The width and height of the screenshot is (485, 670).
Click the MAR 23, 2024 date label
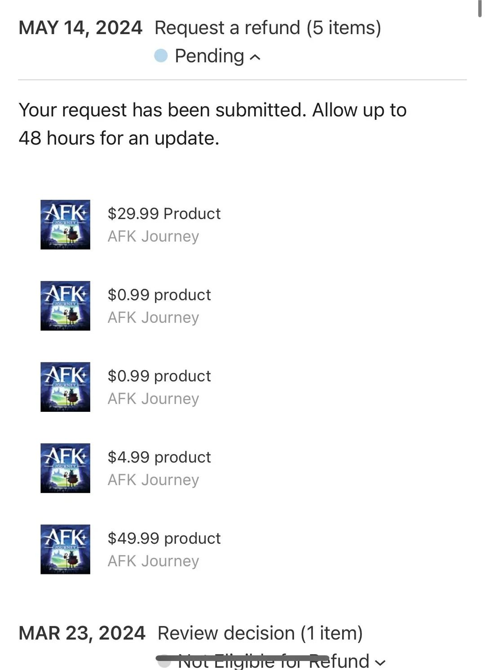click(82, 633)
